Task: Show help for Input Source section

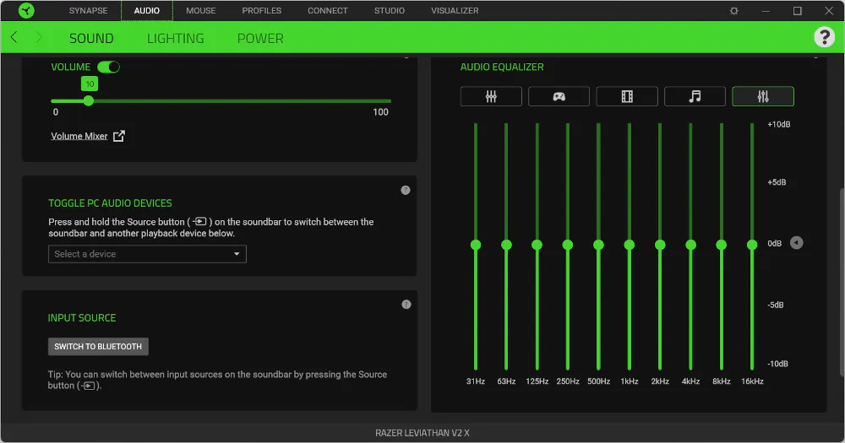Action: 406,304
